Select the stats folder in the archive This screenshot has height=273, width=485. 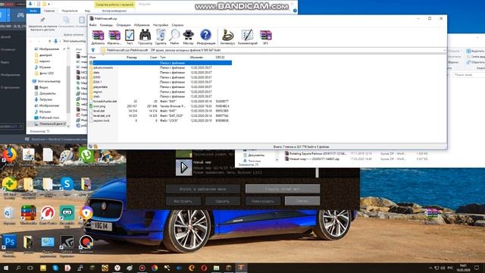pos(96,96)
